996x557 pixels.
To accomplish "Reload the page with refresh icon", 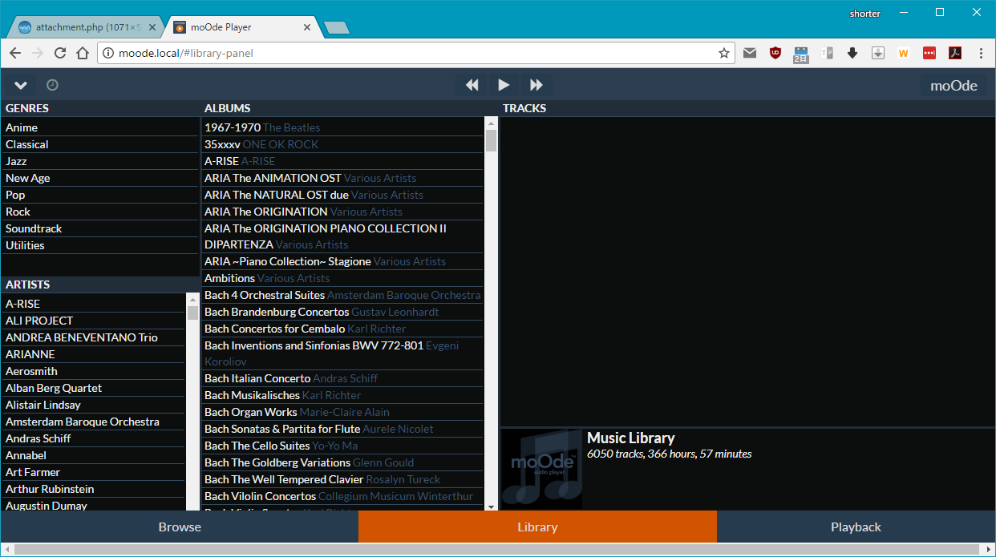I will (x=59, y=53).
